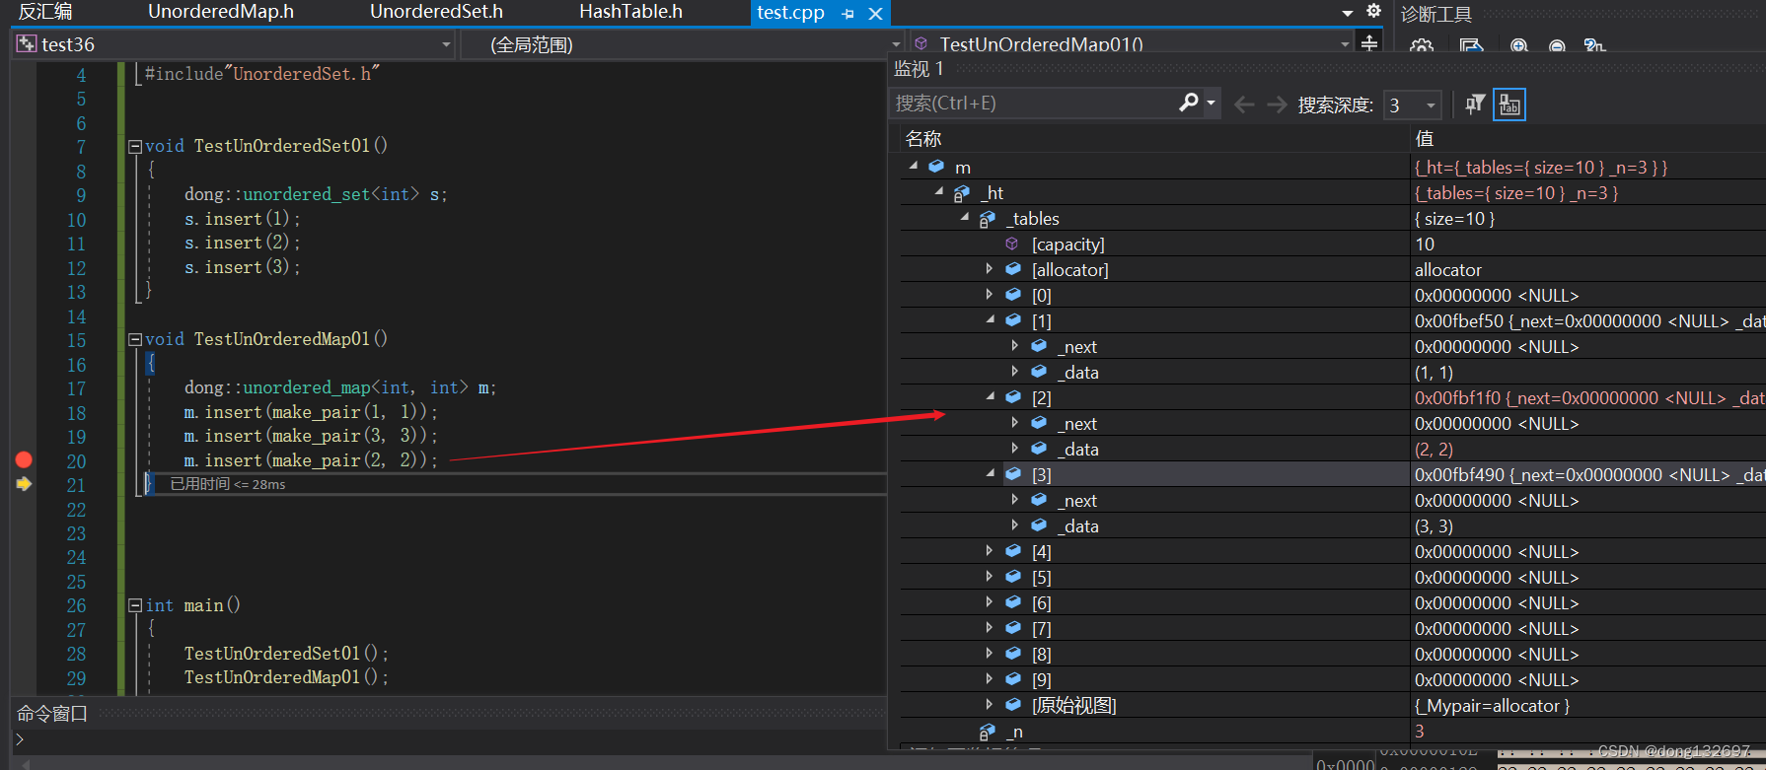Image resolution: width=1766 pixels, height=770 pixels.
Task: Open diagnostic tools settings gear
Action: tap(1422, 46)
